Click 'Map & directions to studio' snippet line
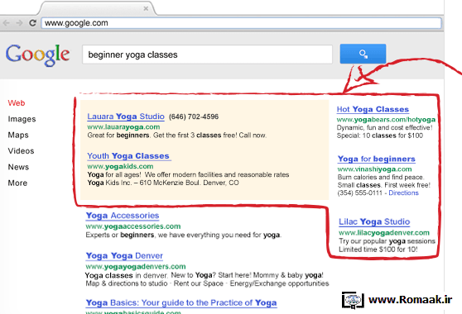 [x=208, y=283]
